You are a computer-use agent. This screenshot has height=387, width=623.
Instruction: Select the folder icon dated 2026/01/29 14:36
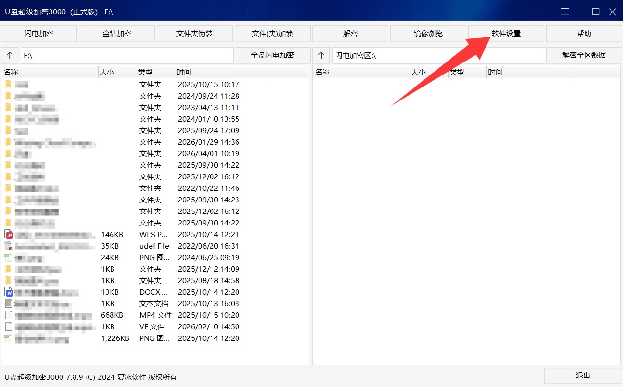pos(8,142)
